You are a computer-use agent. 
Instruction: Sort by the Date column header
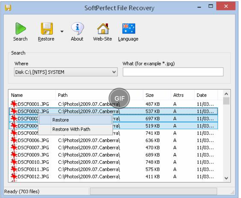201,95
